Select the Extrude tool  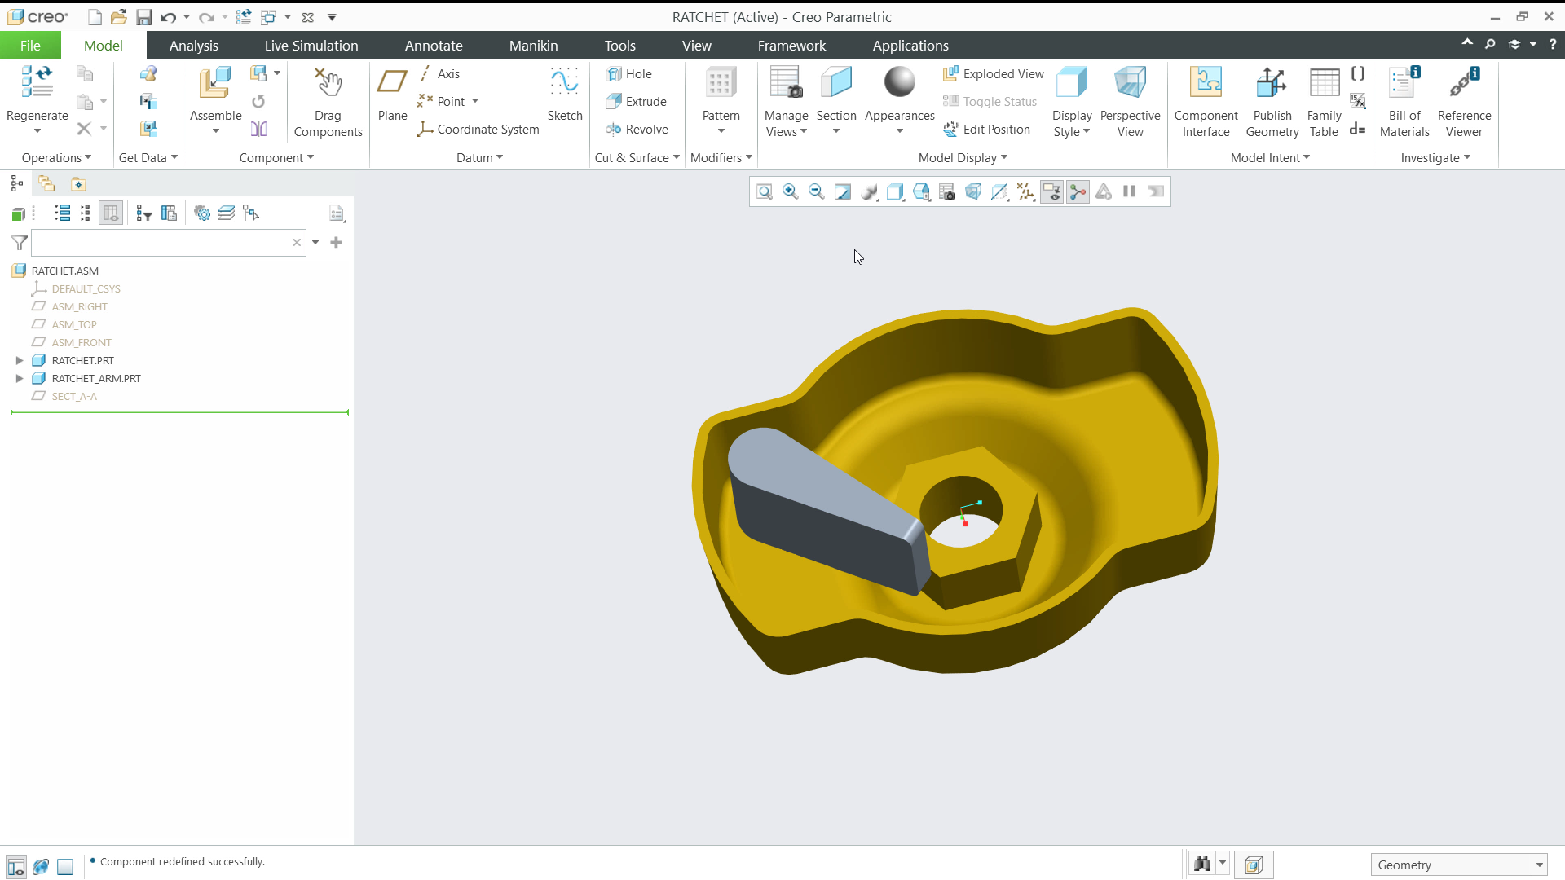click(636, 102)
